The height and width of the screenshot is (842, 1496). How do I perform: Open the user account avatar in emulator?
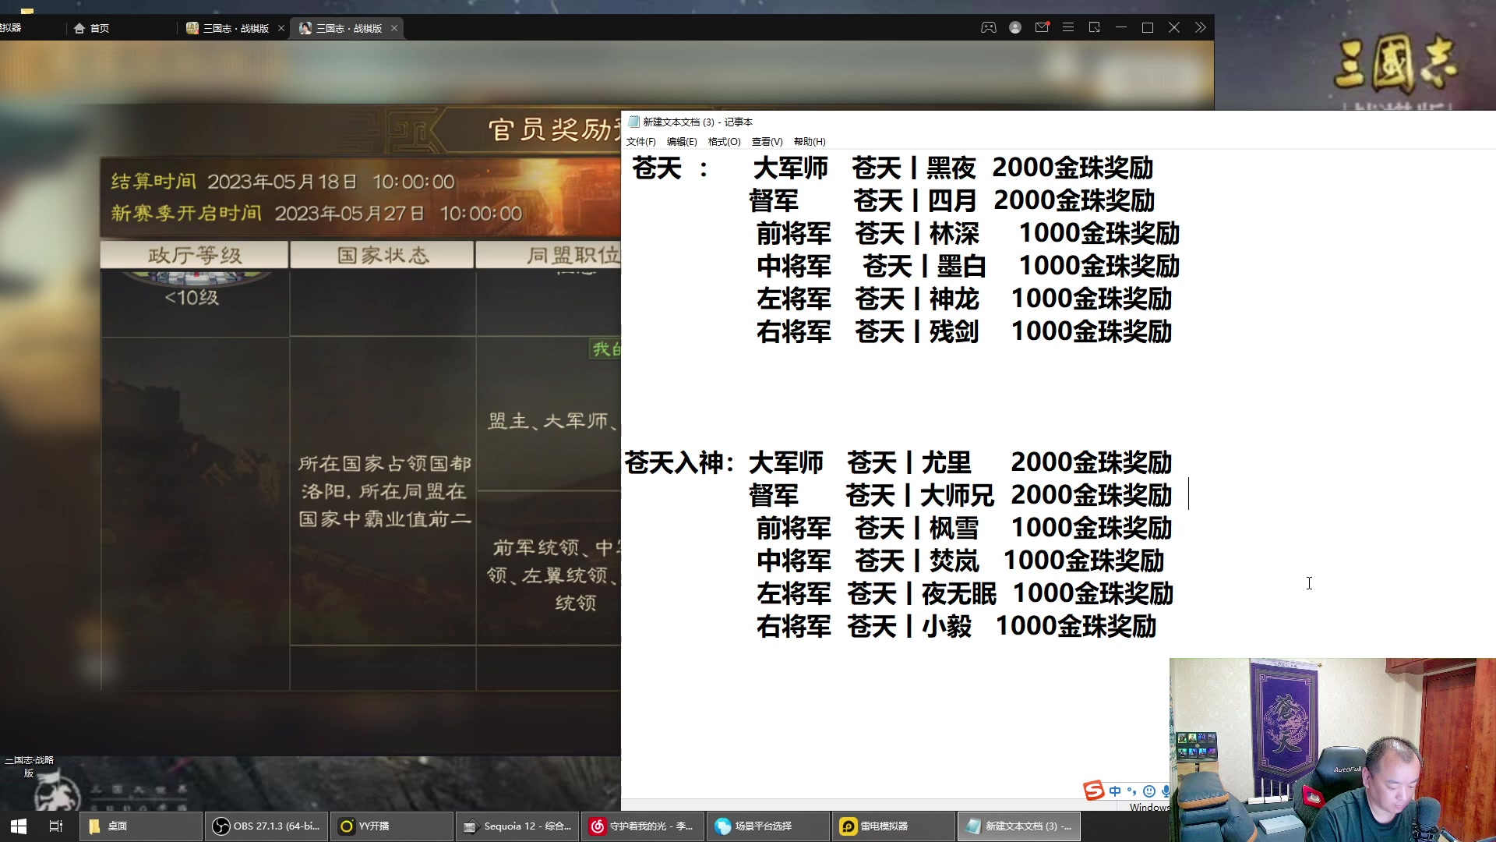[x=1015, y=27]
